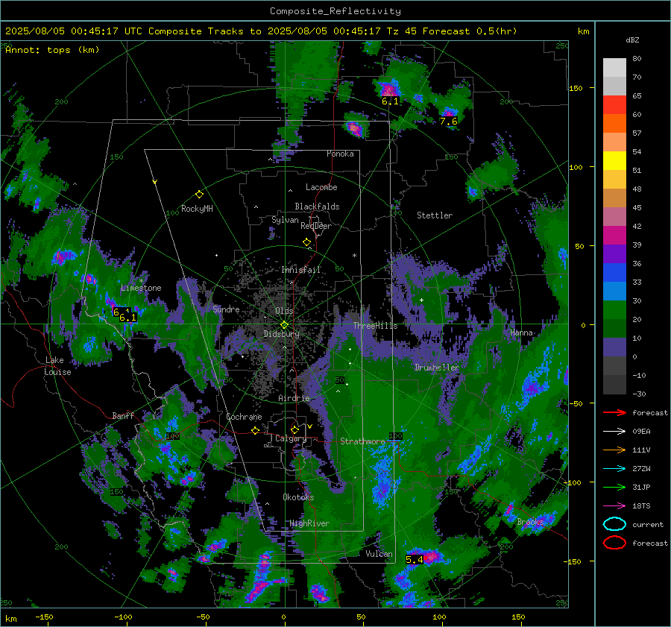The height and width of the screenshot is (627, 671).
Task: Click the white 09EA track arrow
Action: pyautogui.click(x=614, y=432)
